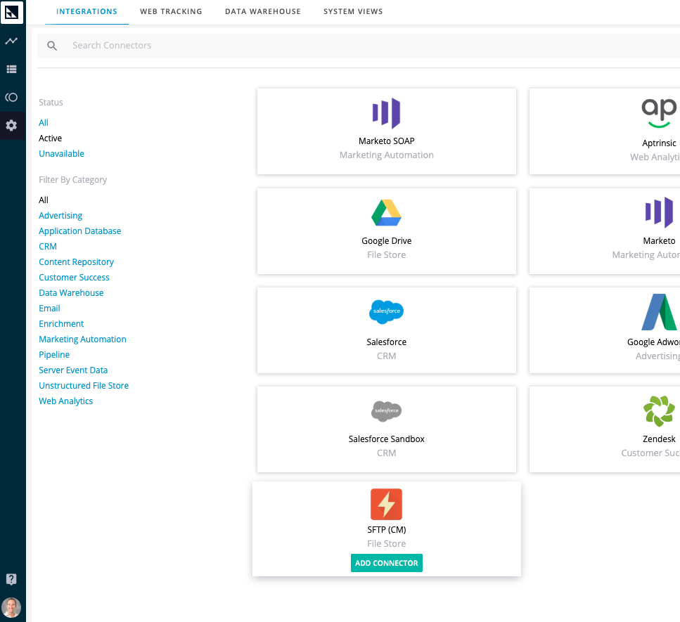Open the settings gear in the sidebar
The height and width of the screenshot is (622, 680).
[x=12, y=126]
